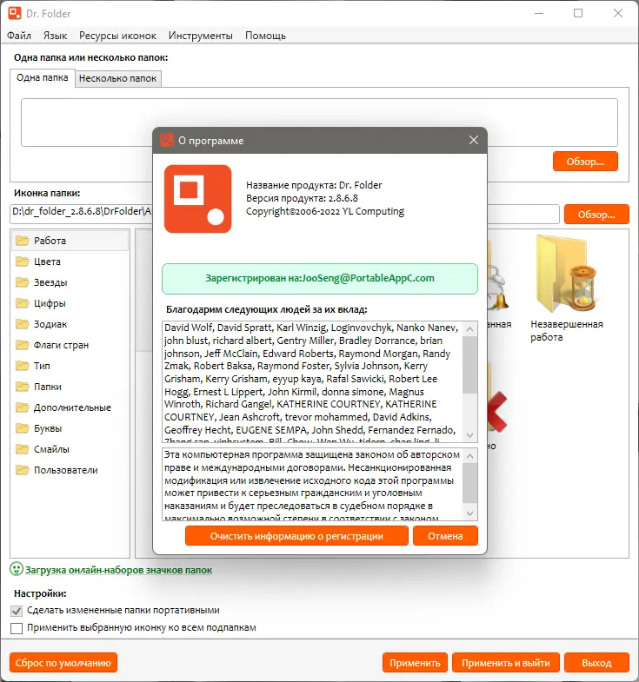Image resolution: width=639 pixels, height=682 pixels.
Task: Select the Флаги стран category
Action: (x=70, y=345)
